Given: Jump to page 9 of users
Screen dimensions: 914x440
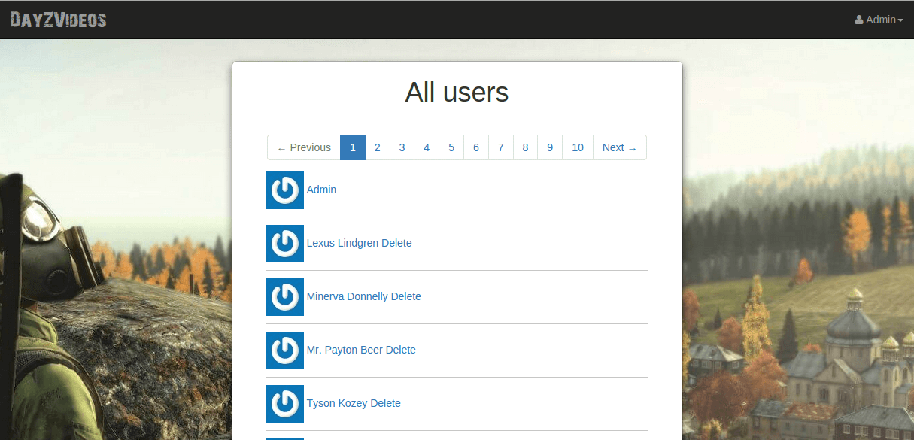Looking at the screenshot, I should pos(550,147).
